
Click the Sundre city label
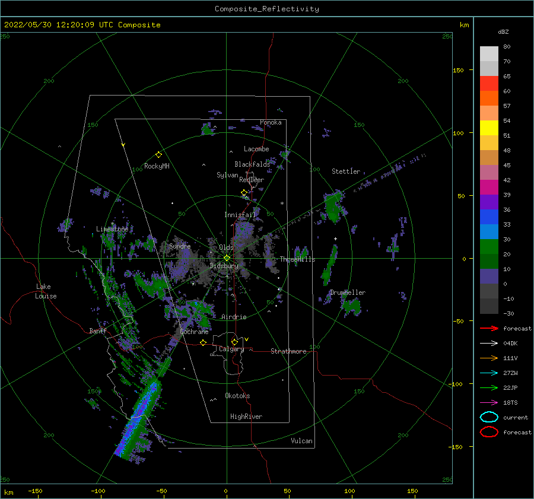coord(180,246)
